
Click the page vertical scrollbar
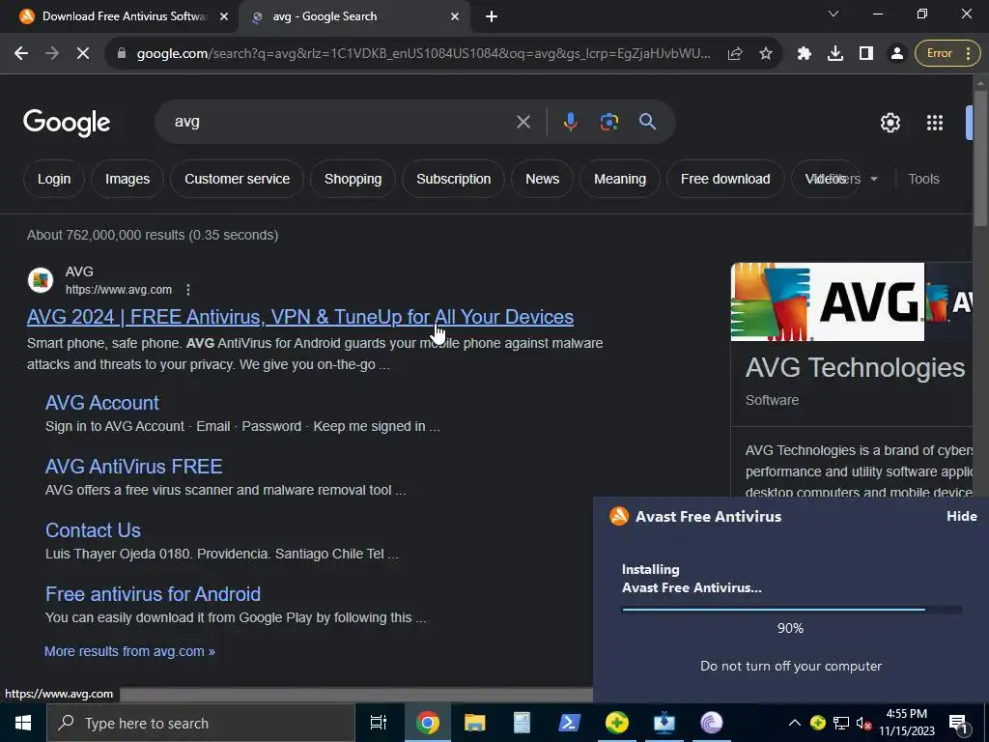pyautogui.click(x=980, y=157)
